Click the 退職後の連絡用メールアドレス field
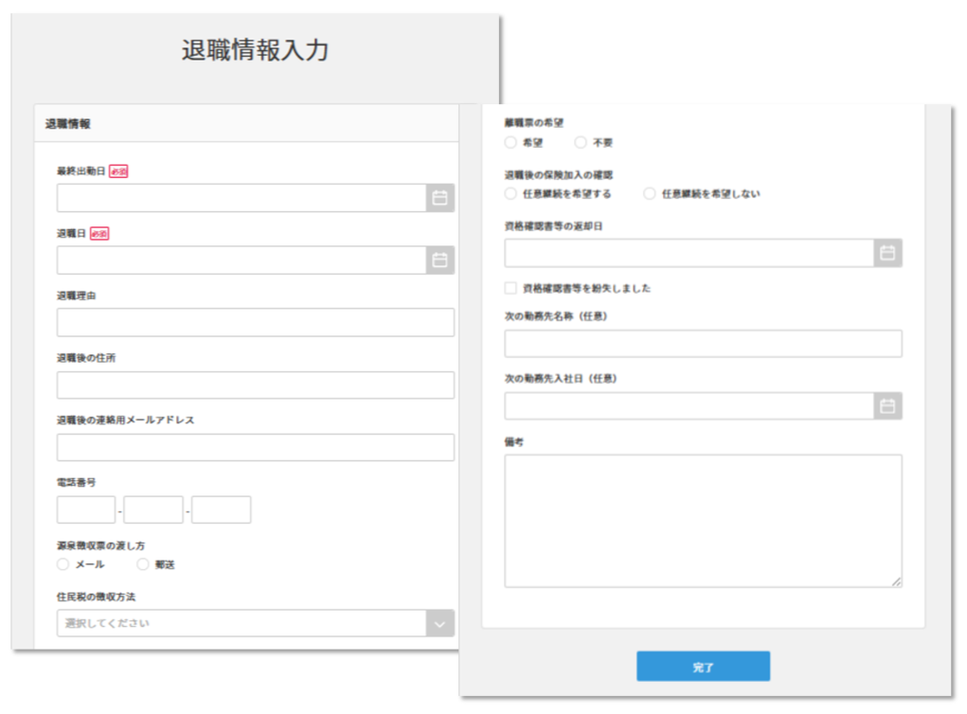This screenshot has width=967, height=714. [x=256, y=447]
